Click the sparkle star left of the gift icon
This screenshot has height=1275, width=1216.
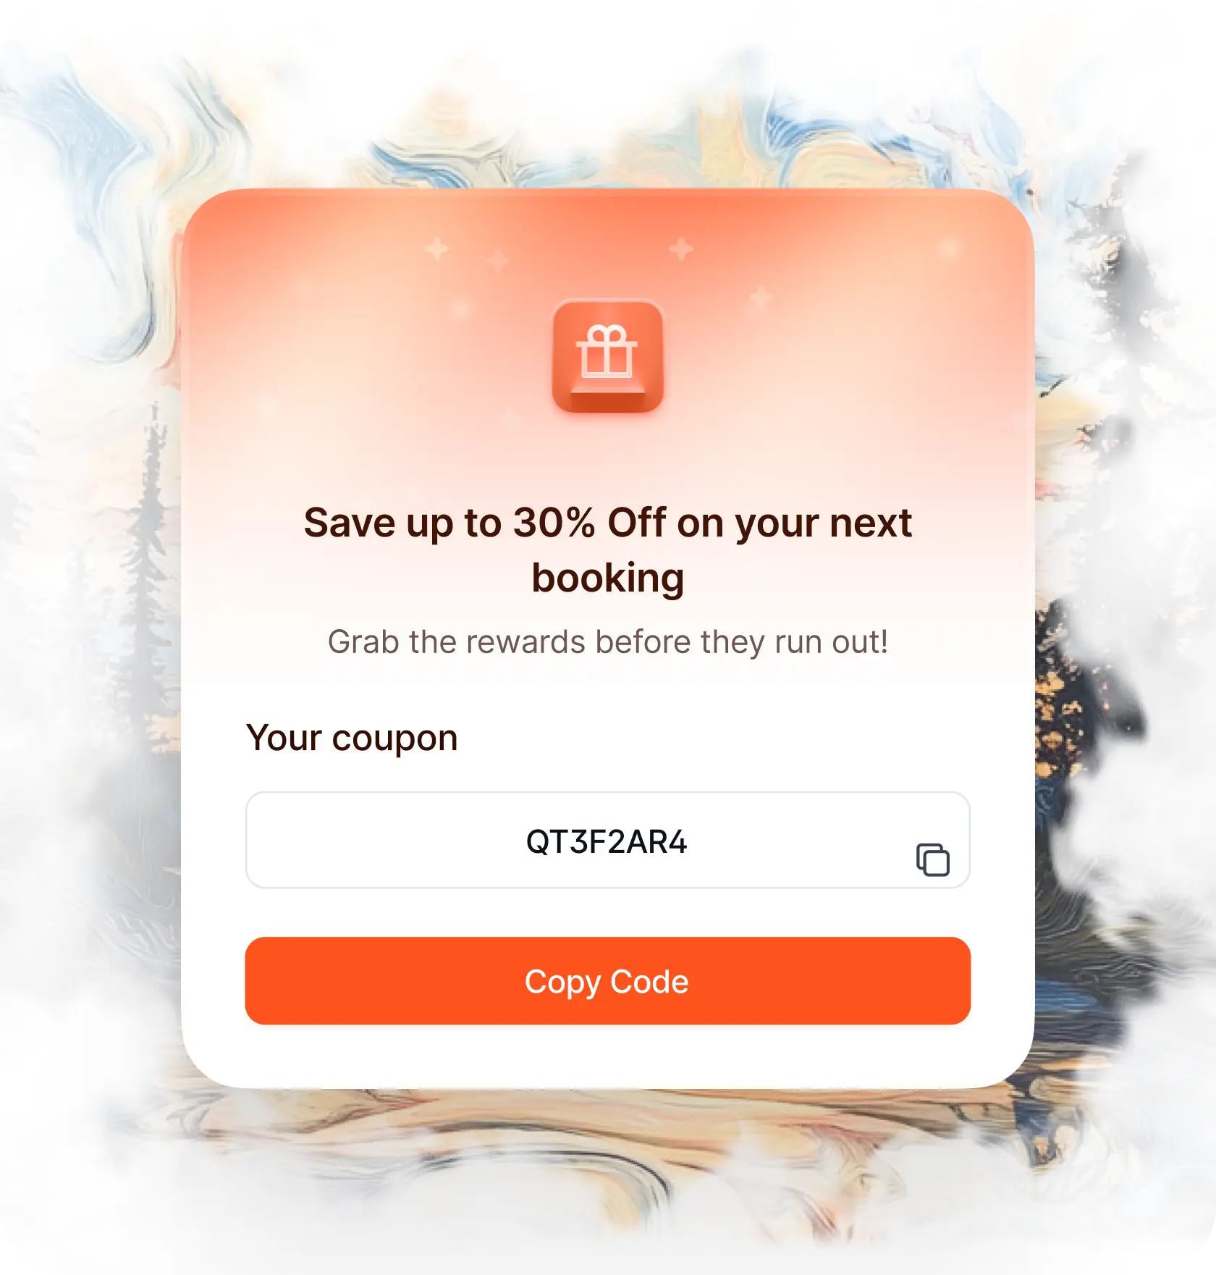coord(436,249)
